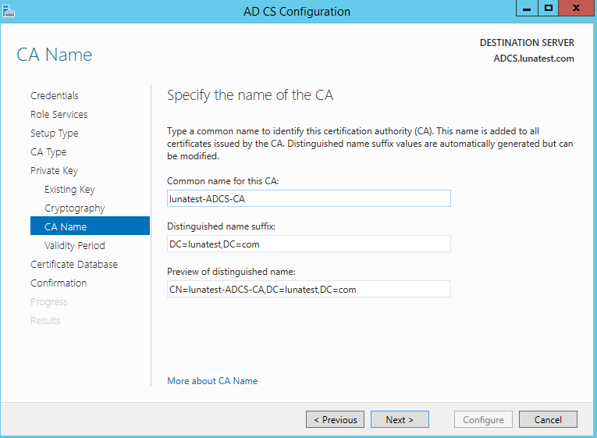Click the 'Preview of distinguished name:' label

click(x=231, y=272)
